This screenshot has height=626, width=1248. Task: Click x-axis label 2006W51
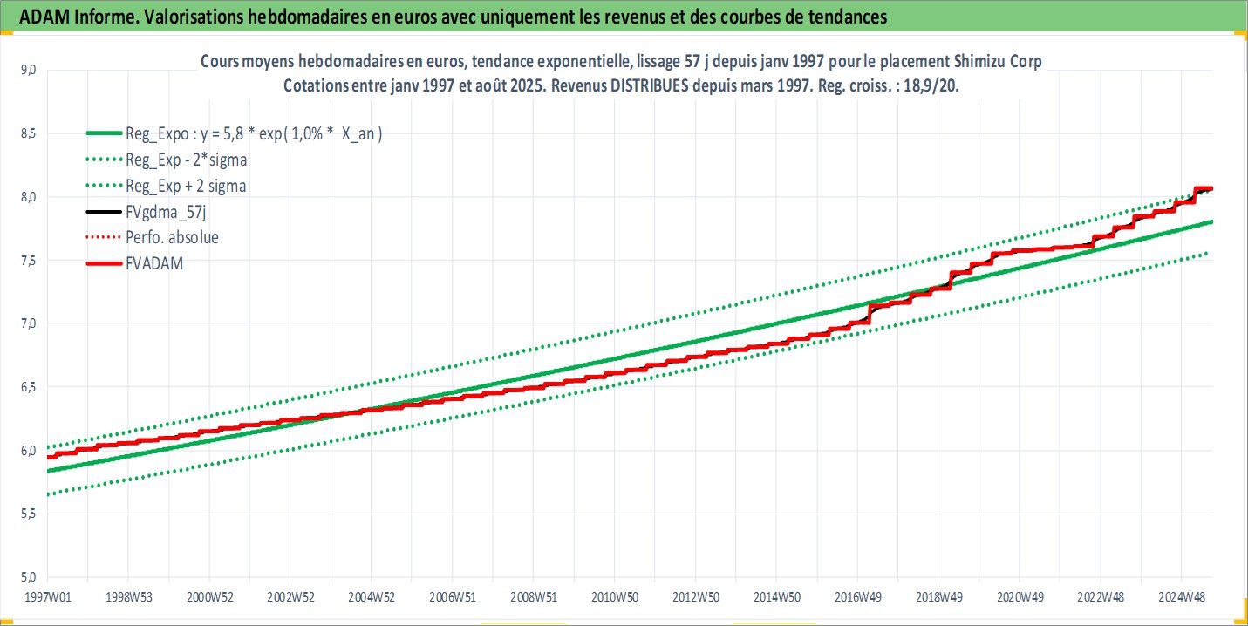pos(452,596)
